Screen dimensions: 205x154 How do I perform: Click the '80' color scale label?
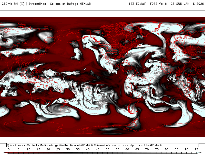(167, 149)
